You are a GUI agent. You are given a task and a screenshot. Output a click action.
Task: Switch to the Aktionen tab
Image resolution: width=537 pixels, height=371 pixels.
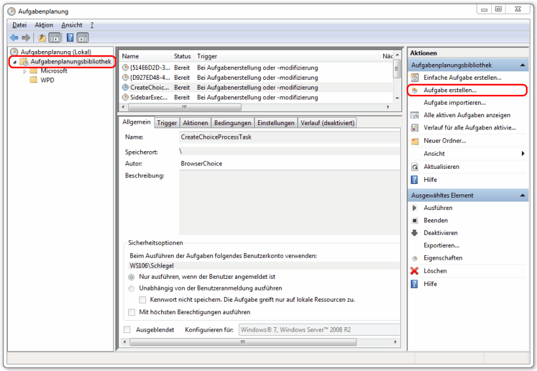[195, 123]
